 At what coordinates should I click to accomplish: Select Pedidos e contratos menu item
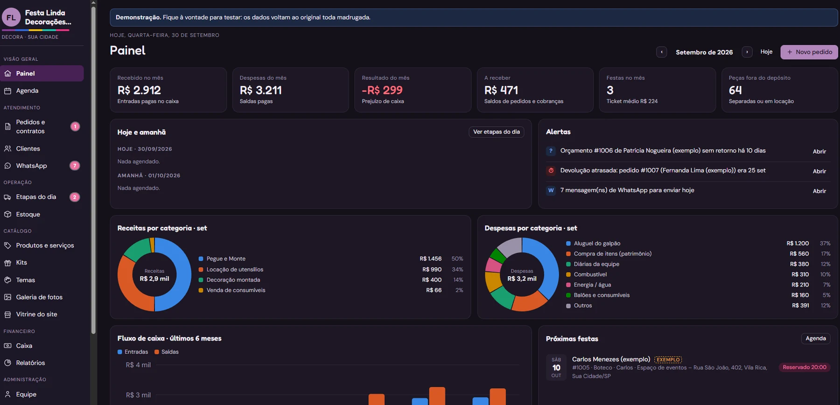click(42, 127)
